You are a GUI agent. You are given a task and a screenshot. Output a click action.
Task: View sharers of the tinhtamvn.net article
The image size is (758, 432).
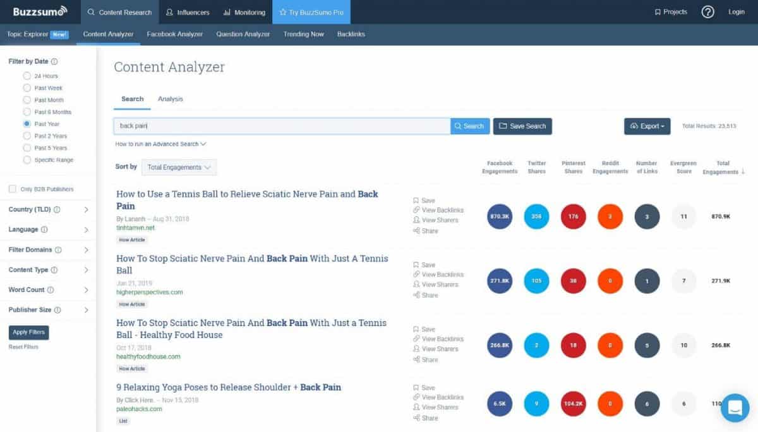[x=436, y=220]
